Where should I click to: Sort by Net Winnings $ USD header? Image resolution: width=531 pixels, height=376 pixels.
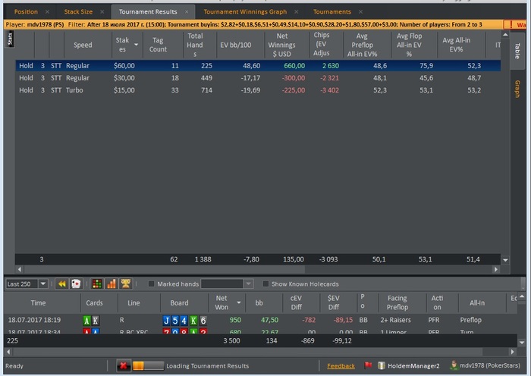pos(287,45)
